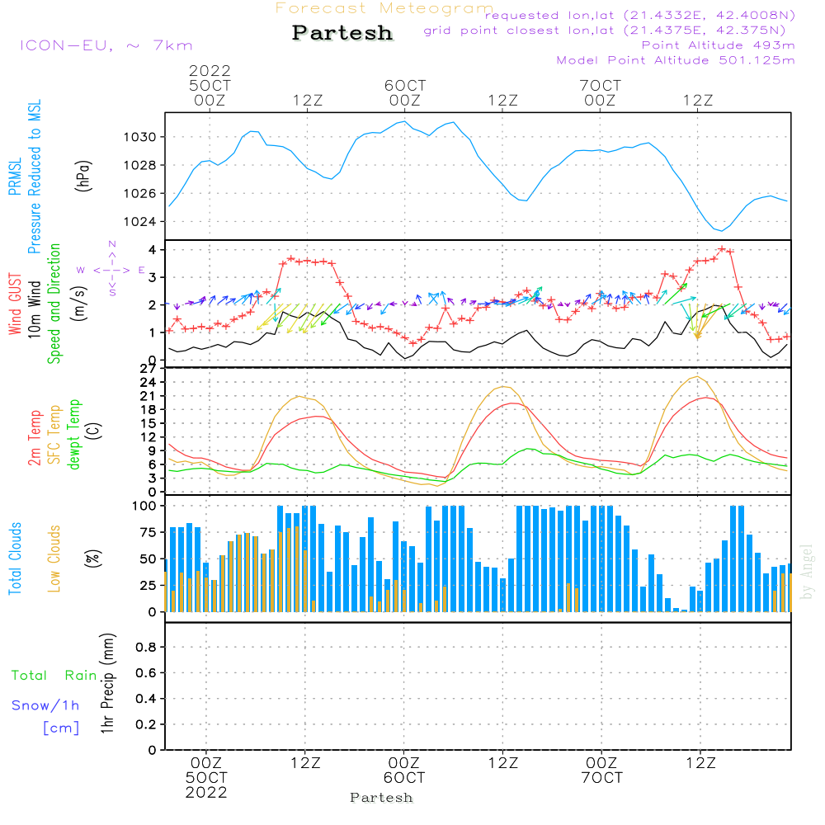Click the wind direction compass rose
825x825 pixels.
point(111,269)
